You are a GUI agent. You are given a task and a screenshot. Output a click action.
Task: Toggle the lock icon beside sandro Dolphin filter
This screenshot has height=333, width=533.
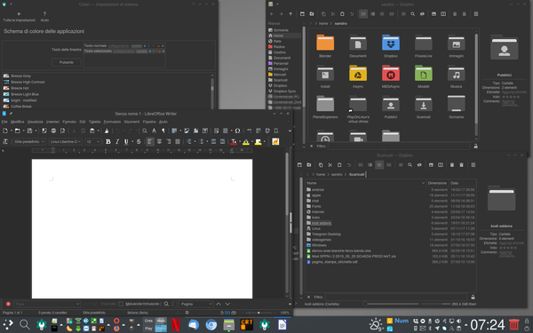475,147
